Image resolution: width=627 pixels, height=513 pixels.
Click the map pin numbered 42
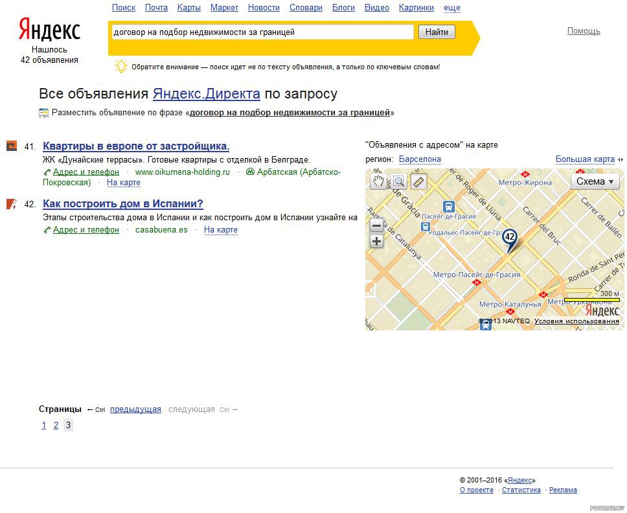[509, 240]
